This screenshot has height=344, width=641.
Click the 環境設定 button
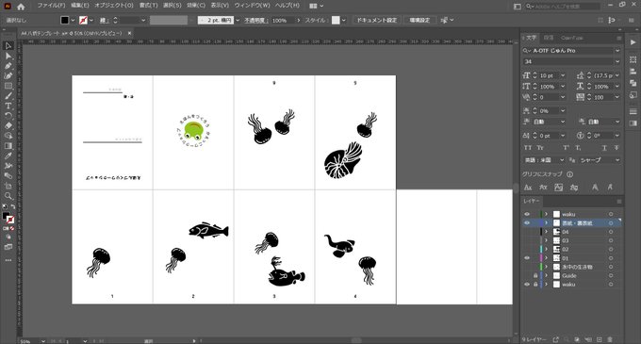point(419,20)
